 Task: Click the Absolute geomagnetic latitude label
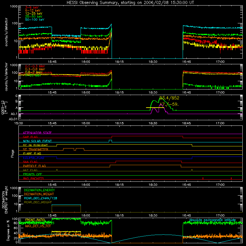pyautogui.click(x=212, y=220)
